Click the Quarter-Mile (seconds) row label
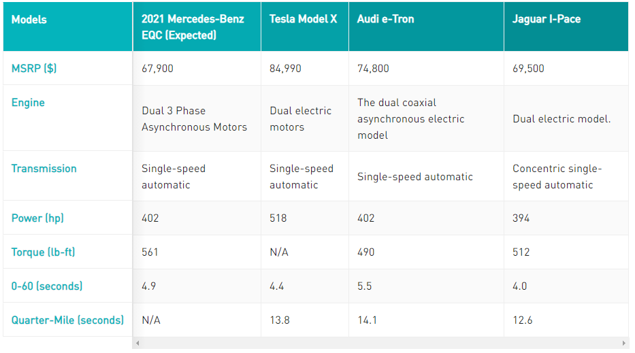635x353 pixels. [x=67, y=320]
